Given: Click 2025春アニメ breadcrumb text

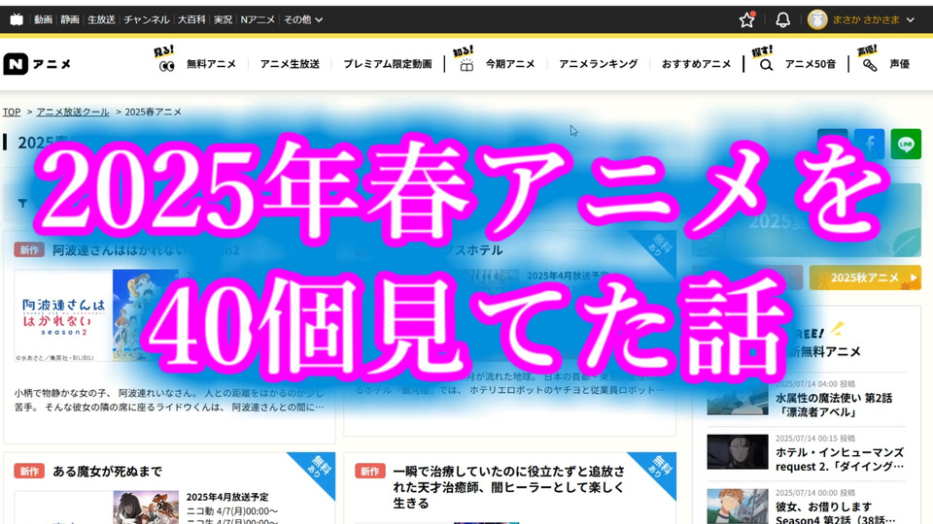Looking at the screenshot, I should pyautogui.click(x=153, y=112).
